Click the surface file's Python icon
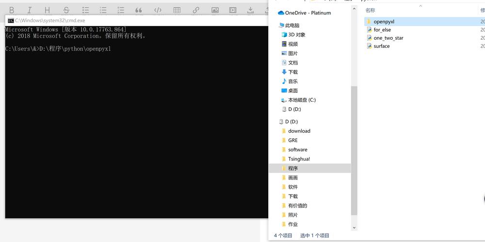 pyautogui.click(x=369, y=46)
